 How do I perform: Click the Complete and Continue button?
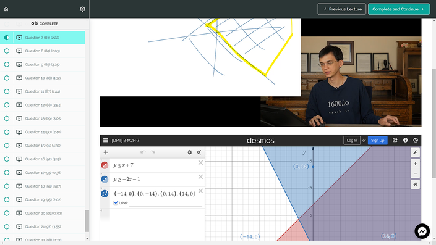point(399,9)
